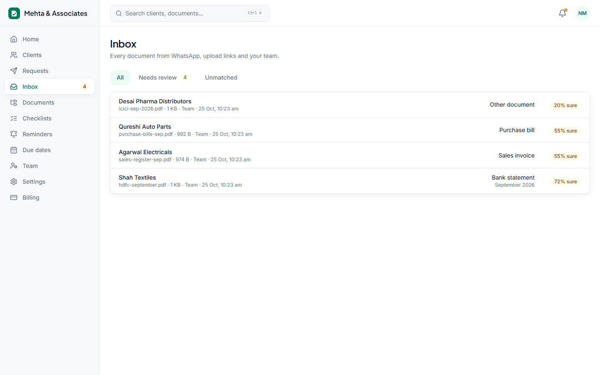600x375 pixels.
Task: Click the Documents folder tree icon
Action: 14,102
